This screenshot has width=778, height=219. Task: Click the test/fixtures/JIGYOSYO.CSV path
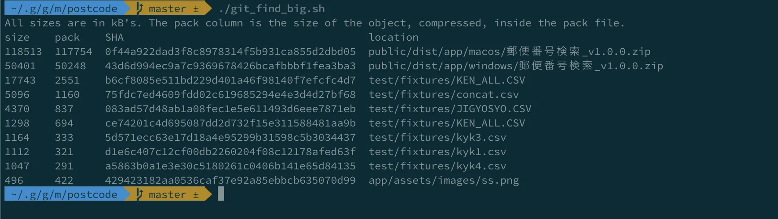[450, 109]
